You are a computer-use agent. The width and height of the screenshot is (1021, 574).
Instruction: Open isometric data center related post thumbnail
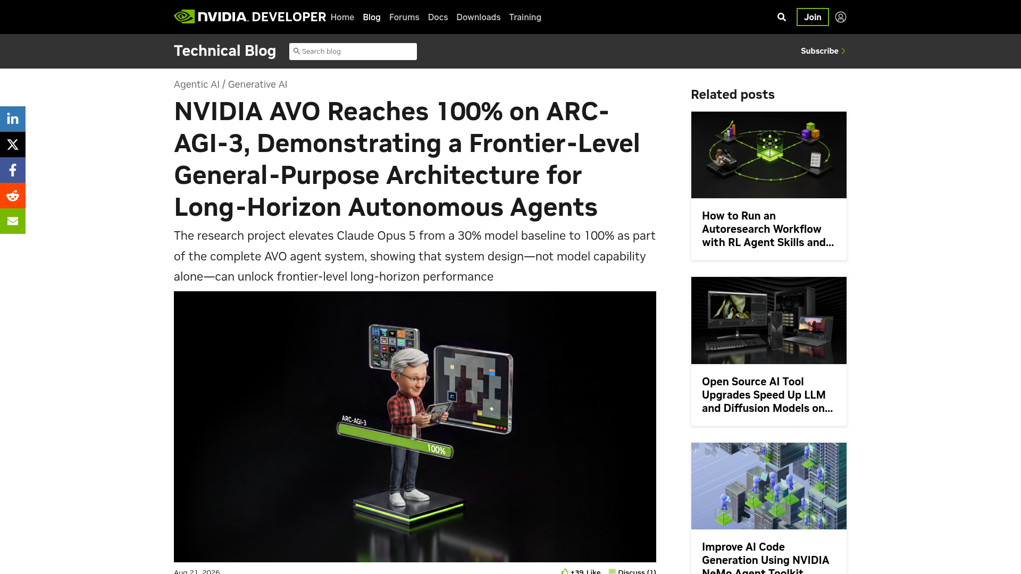[x=769, y=486]
